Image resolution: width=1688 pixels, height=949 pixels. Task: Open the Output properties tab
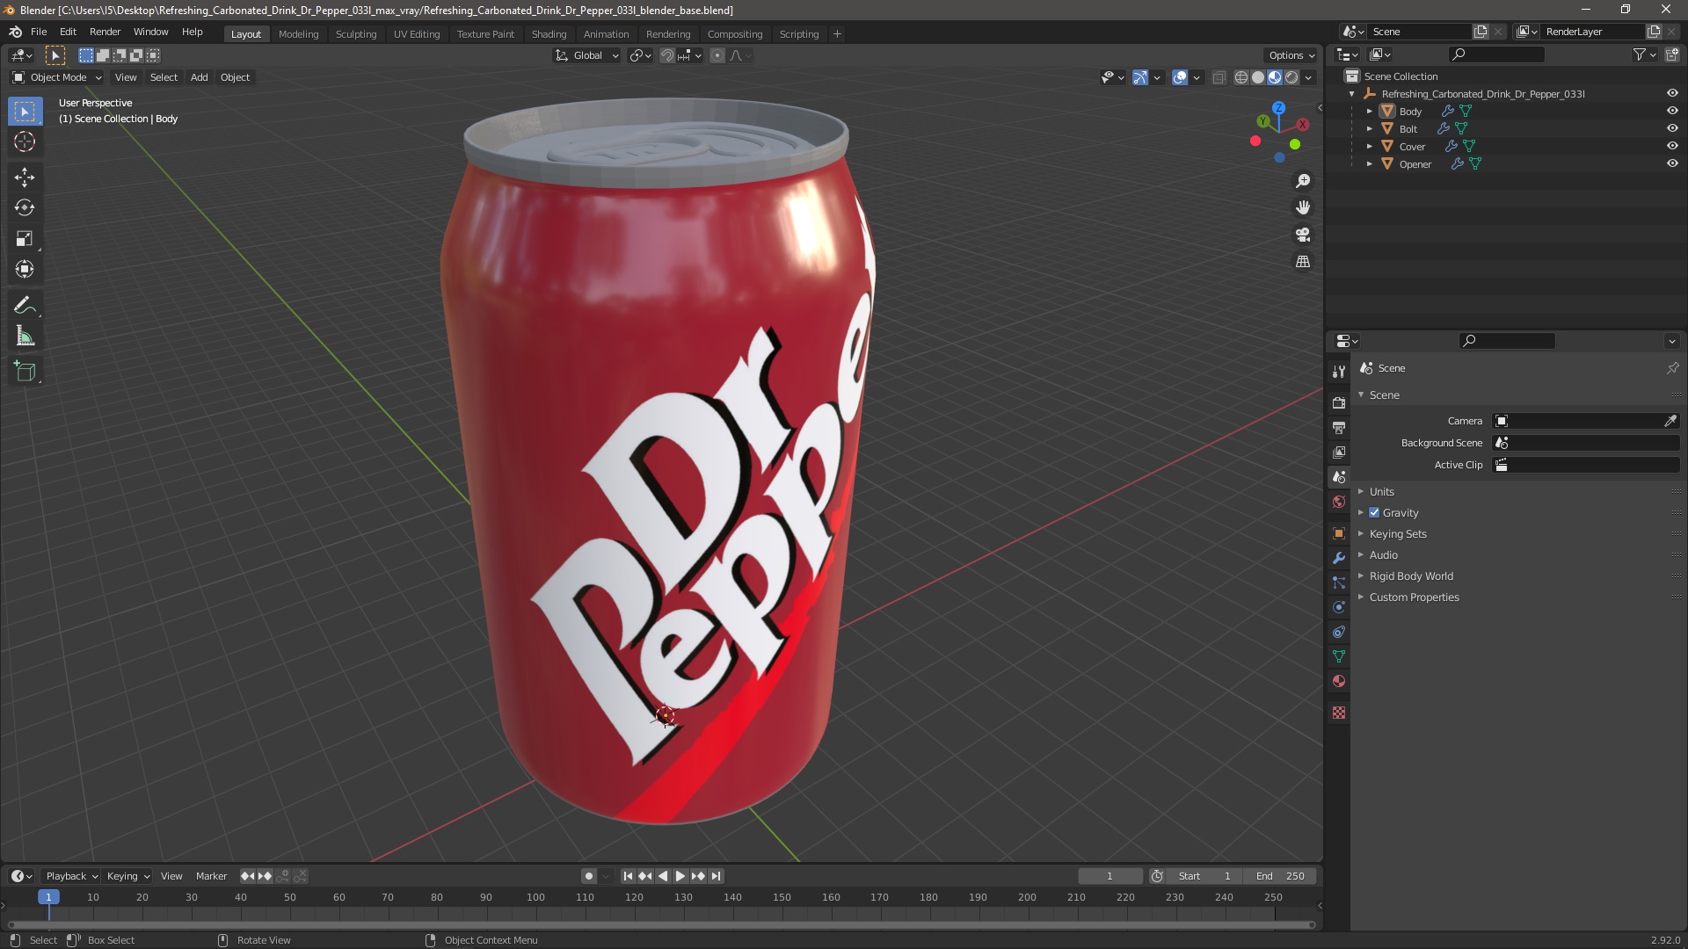coord(1339,428)
